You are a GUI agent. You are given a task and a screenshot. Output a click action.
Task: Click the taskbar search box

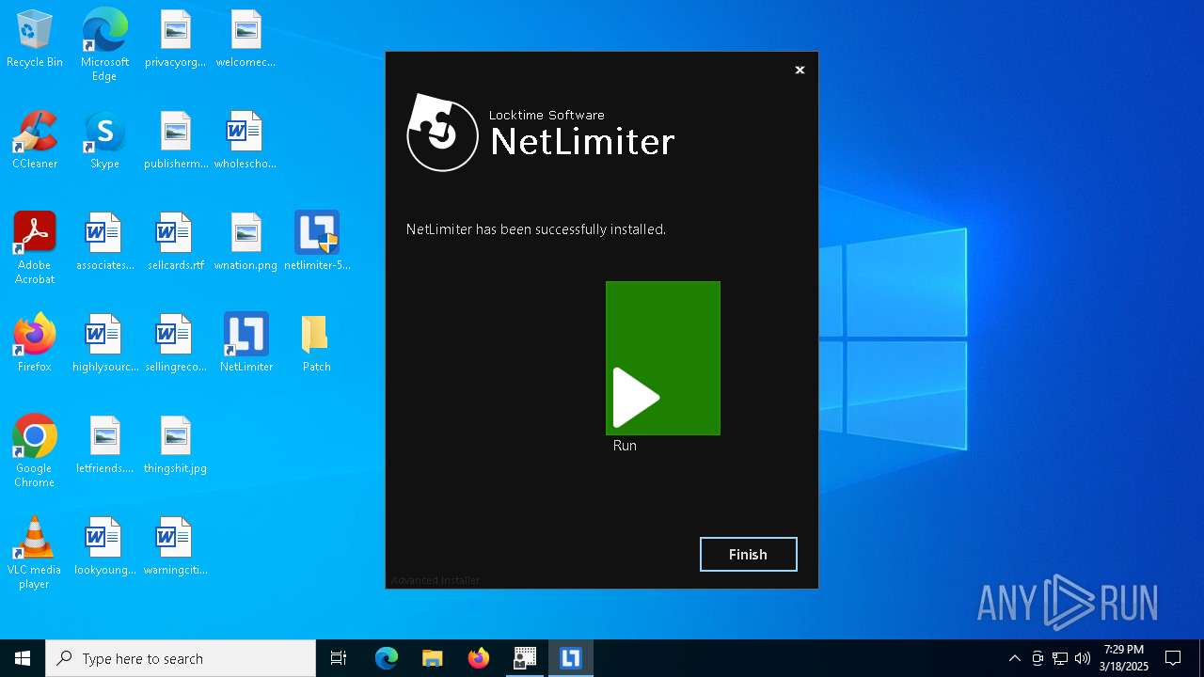[181, 658]
